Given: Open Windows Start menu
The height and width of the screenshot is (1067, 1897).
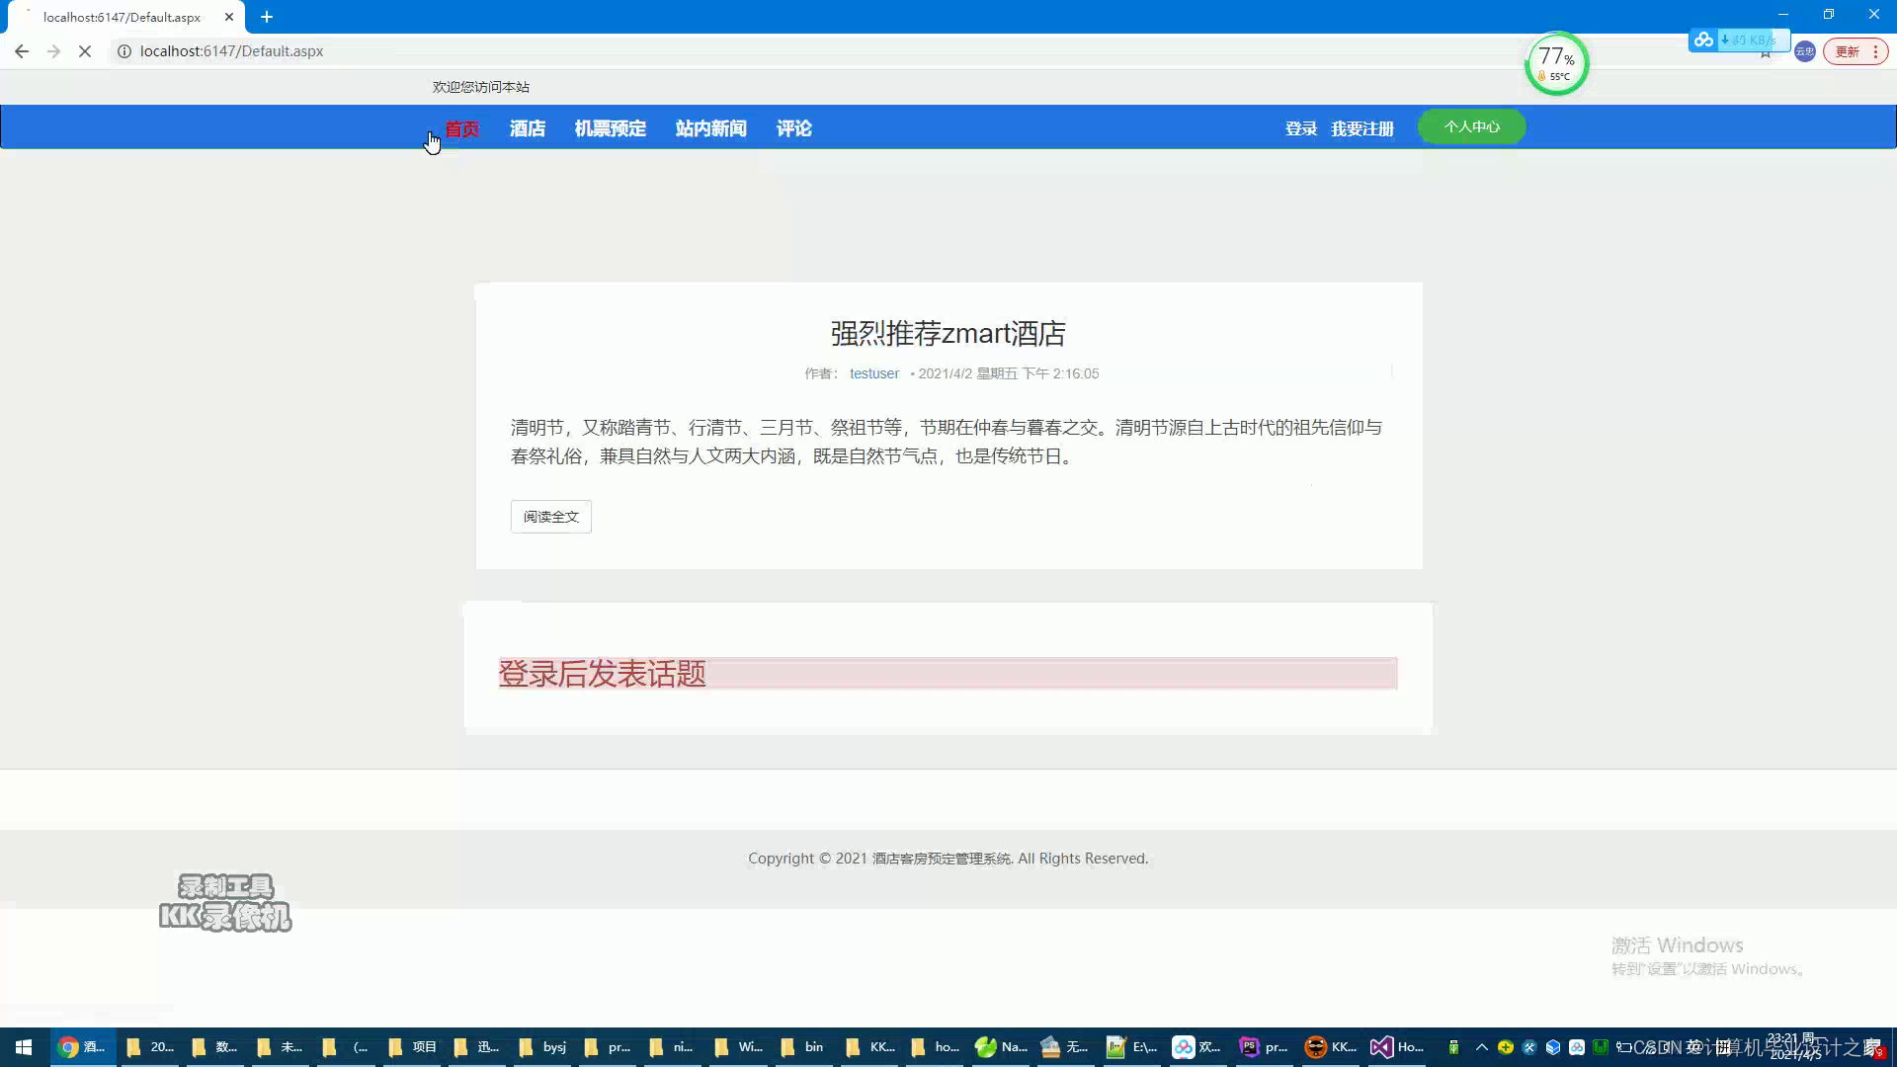Looking at the screenshot, I should click(24, 1047).
